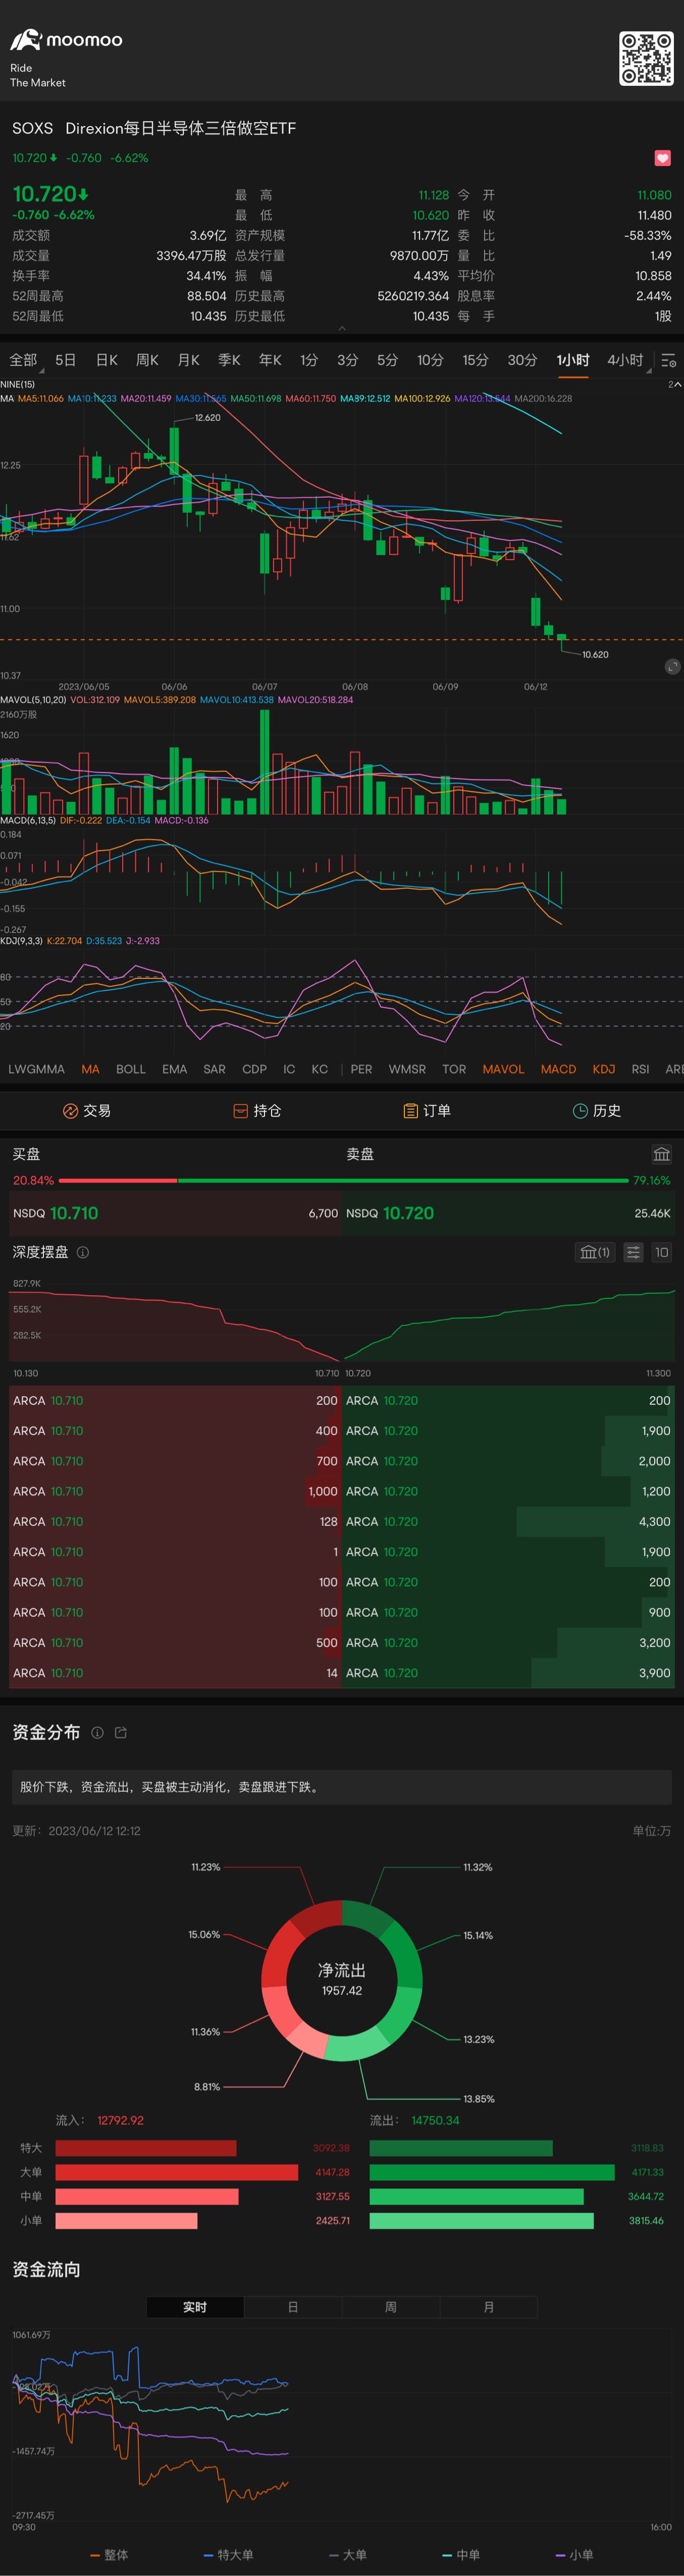Click NSDQ bid price 10.710
This screenshot has height=2576, width=684.
pyautogui.click(x=74, y=1213)
